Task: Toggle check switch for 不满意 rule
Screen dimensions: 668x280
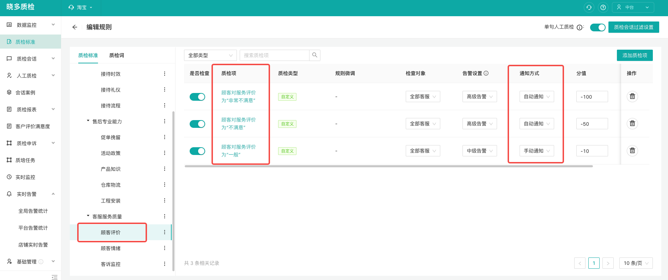Action: click(x=197, y=124)
